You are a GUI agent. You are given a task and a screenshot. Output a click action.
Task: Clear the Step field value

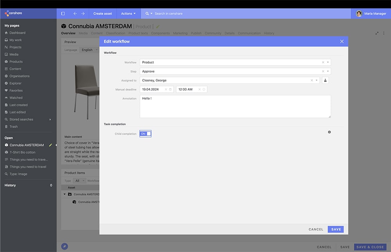pyautogui.click(x=323, y=71)
